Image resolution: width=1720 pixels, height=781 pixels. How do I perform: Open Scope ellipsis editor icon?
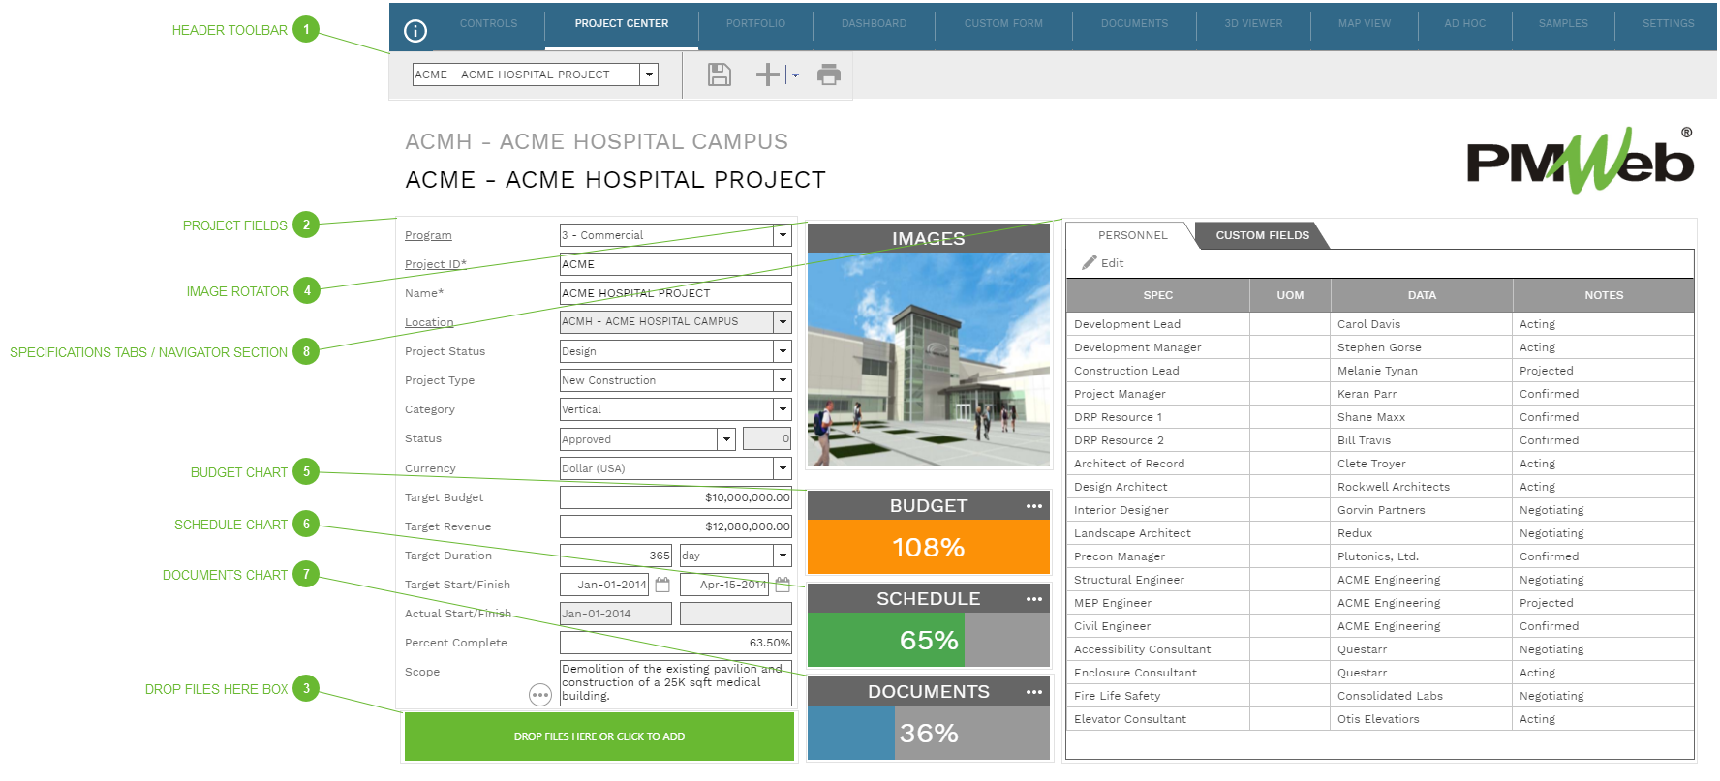click(x=540, y=695)
